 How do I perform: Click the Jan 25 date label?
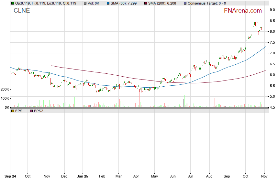82,177
